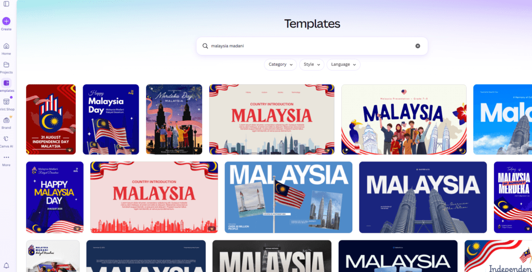Screen dimensions: 532x272
Task: Open the Projects folder icon
Action: tap(6, 65)
